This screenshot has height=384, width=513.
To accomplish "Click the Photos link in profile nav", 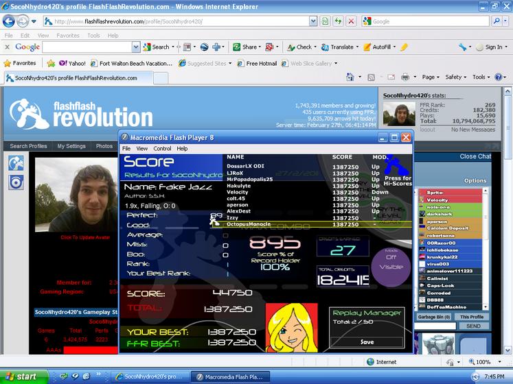I will point(104,146).
